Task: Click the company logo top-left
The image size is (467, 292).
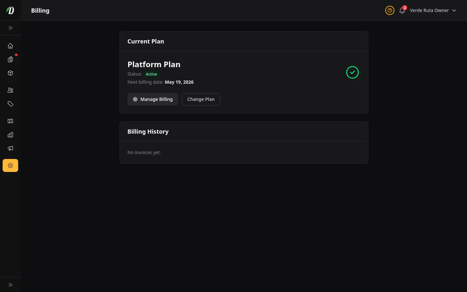Action: click(10, 10)
